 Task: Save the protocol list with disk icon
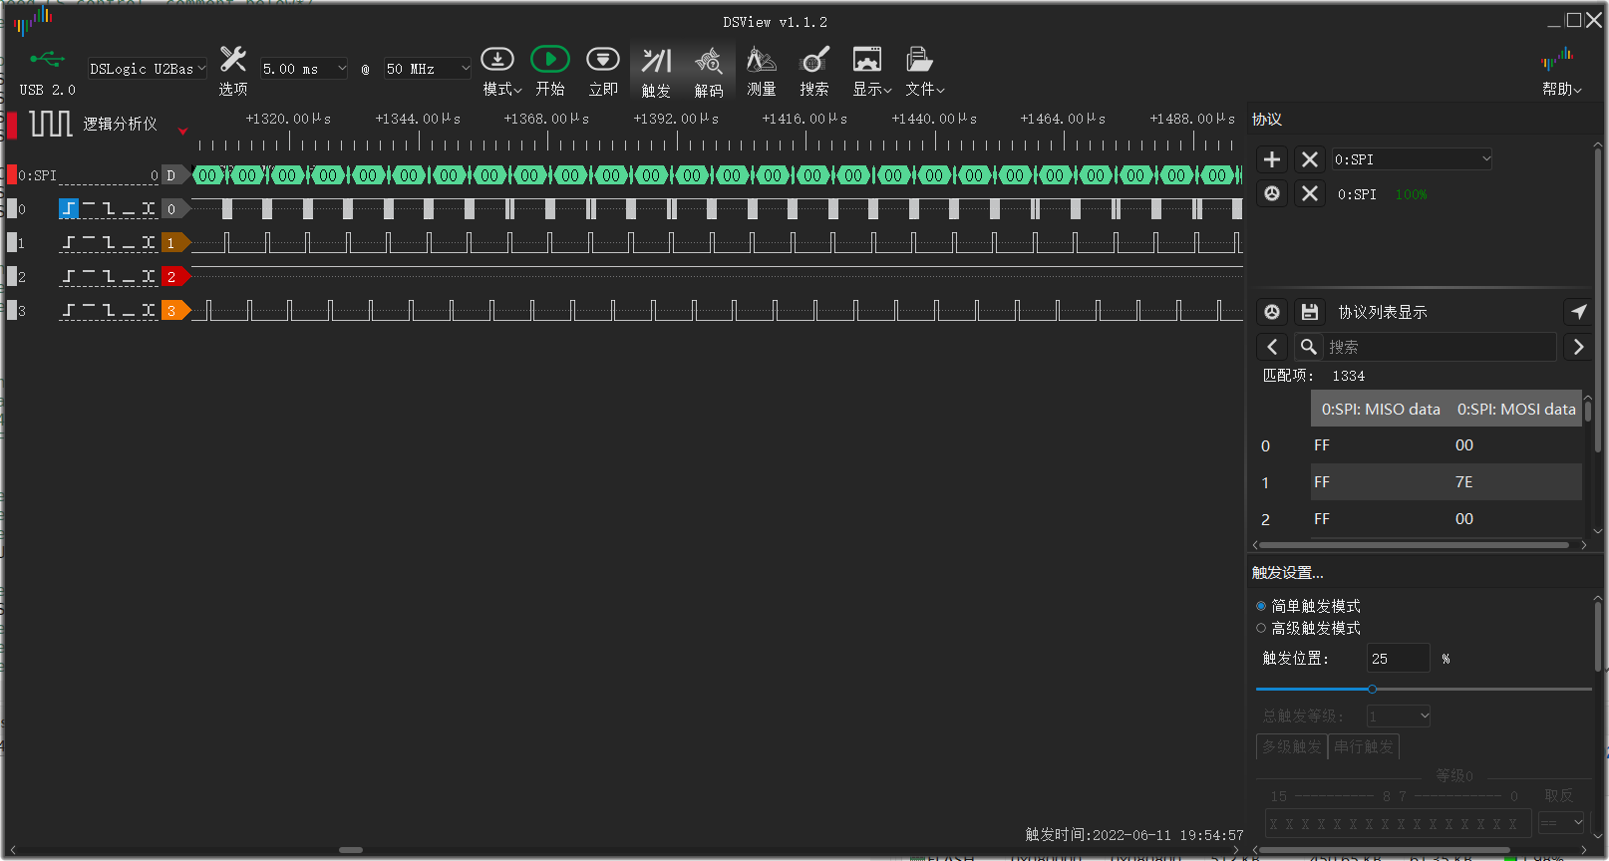click(x=1310, y=312)
